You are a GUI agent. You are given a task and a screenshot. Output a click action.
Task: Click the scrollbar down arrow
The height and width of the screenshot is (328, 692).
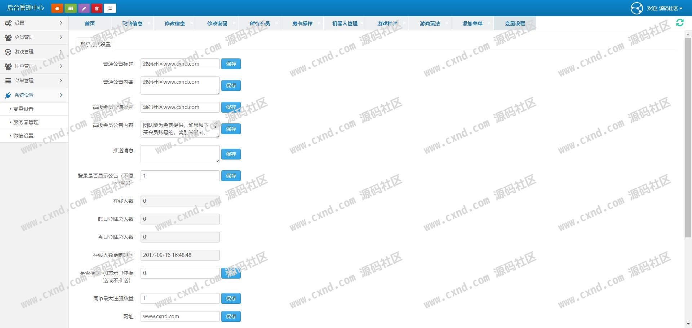(x=688, y=324)
